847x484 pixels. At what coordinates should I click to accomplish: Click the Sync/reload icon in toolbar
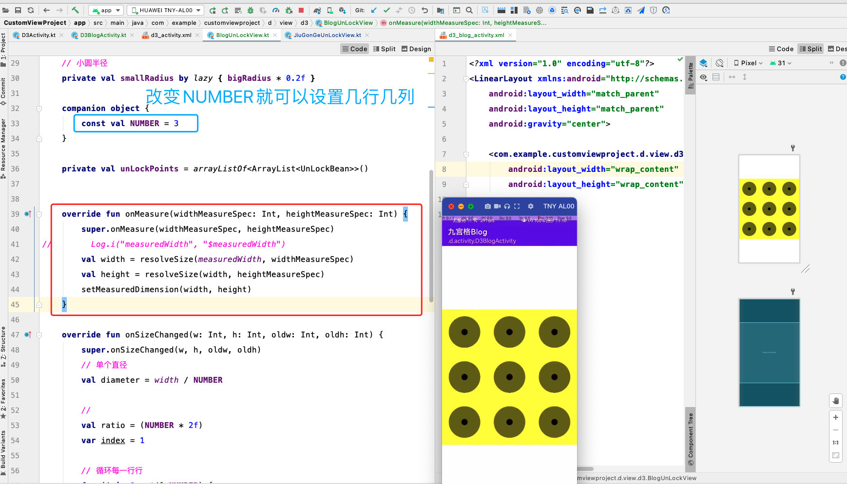(x=31, y=10)
